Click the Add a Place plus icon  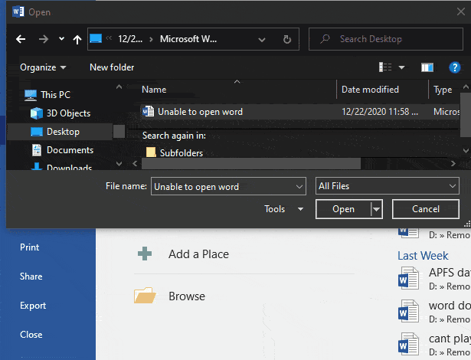click(145, 254)
